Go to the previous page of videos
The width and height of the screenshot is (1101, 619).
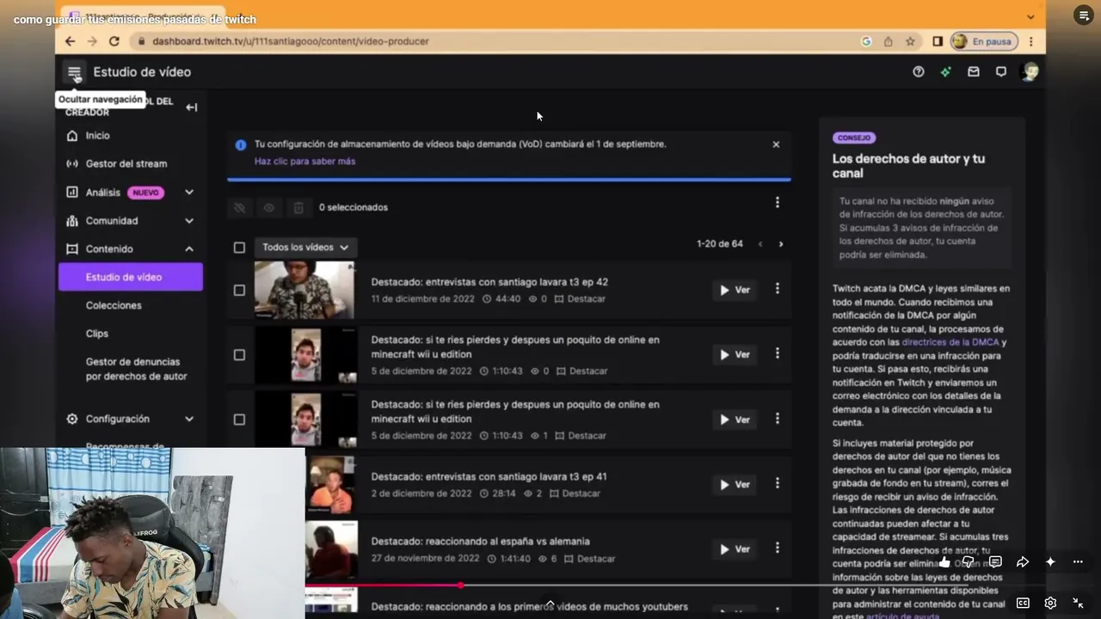760,244
